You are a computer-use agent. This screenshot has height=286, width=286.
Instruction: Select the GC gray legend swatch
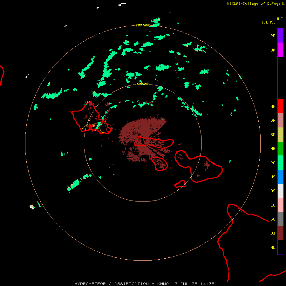click(281, 219)
